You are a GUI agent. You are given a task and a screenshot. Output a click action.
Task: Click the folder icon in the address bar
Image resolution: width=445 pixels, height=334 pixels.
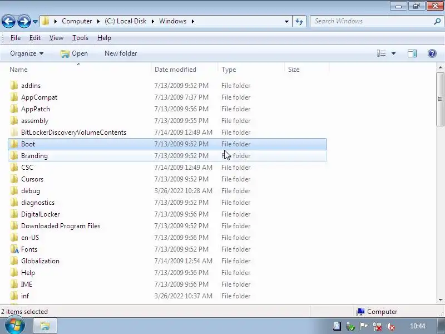[x=46, y=21]
